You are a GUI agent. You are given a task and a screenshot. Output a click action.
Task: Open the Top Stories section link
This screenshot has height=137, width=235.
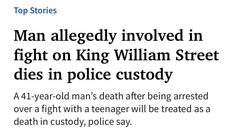point(35,11)
